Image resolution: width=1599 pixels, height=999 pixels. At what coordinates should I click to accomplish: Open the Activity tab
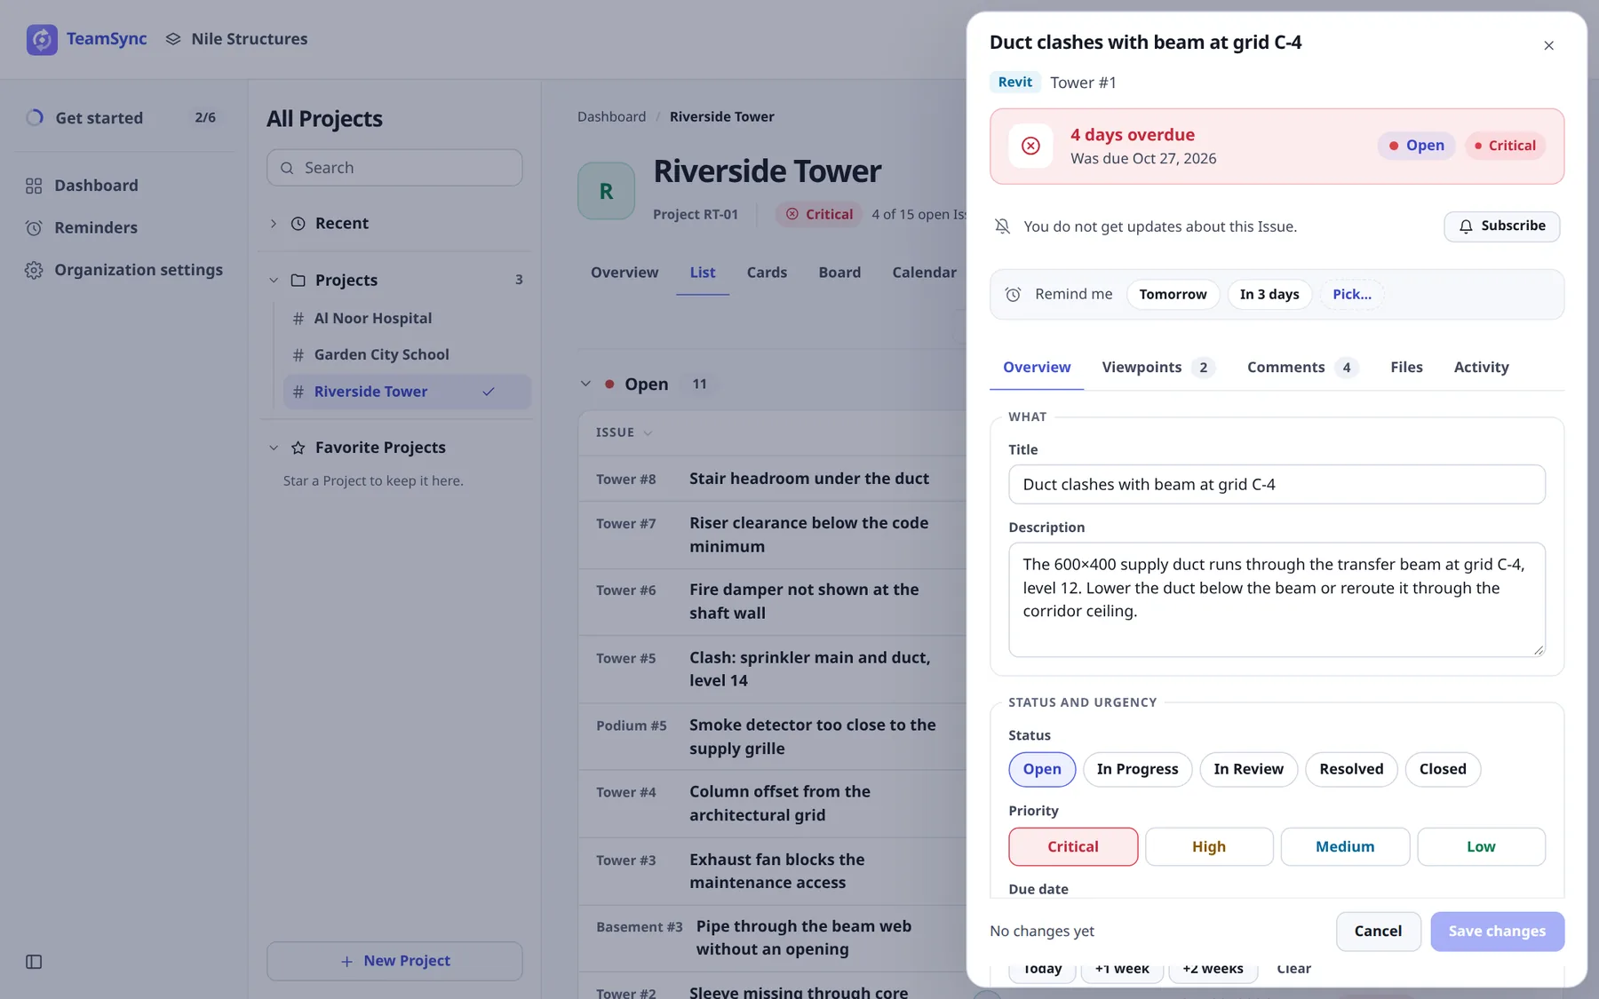(1481, 368)
